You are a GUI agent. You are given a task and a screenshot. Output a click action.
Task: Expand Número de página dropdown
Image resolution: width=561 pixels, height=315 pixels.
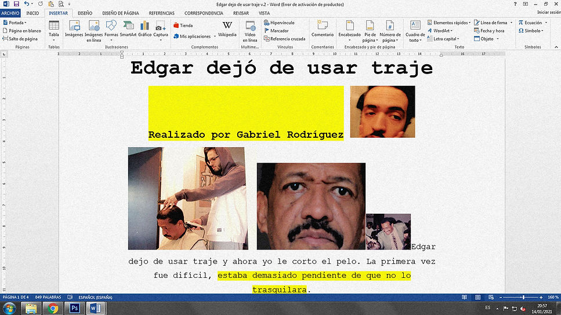390,31
